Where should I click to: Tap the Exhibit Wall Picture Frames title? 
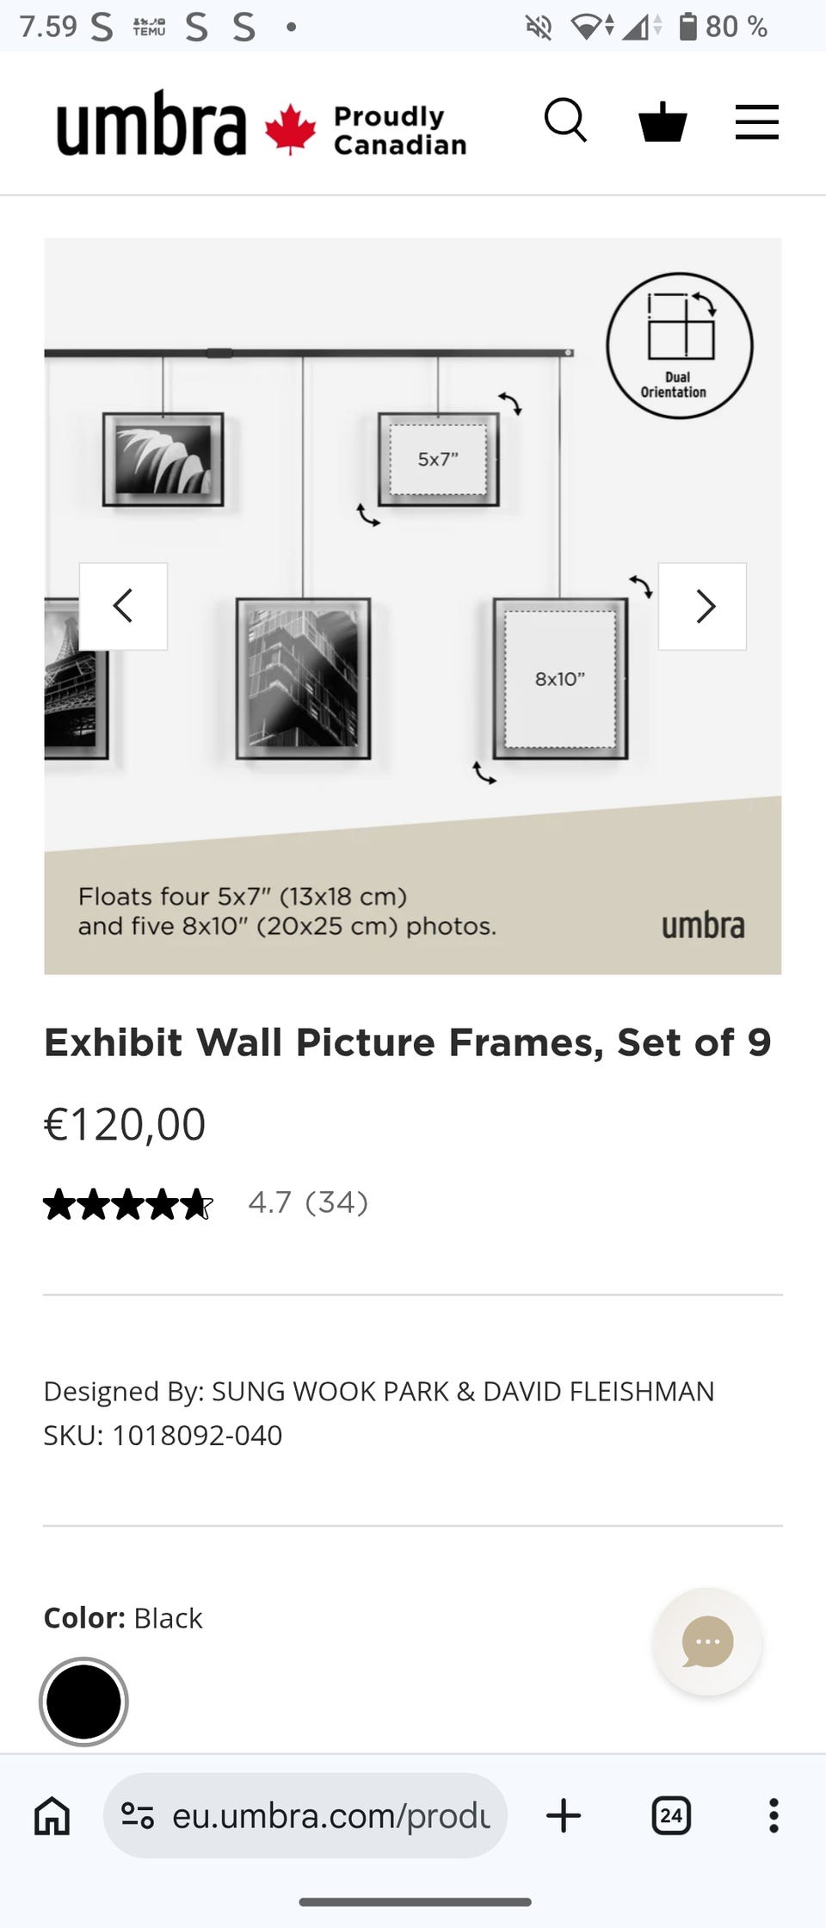point(408,1042)
